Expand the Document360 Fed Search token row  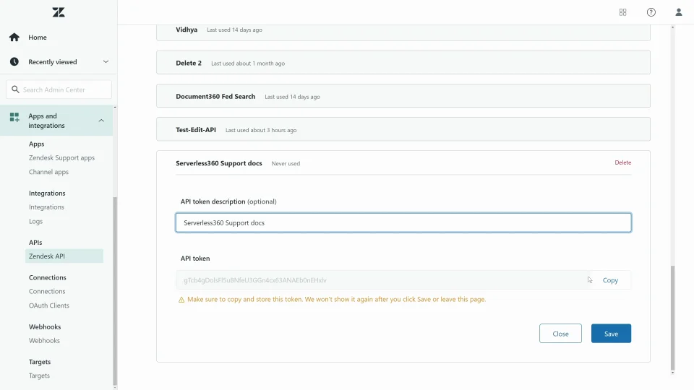[403, 96]
